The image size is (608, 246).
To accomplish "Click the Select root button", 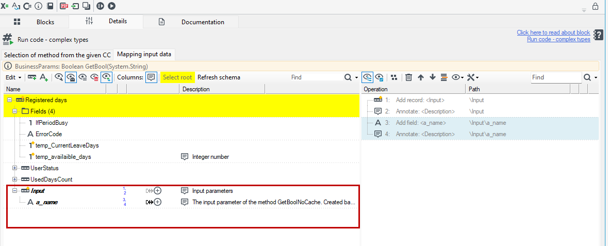I will click(x=177, y=77).
